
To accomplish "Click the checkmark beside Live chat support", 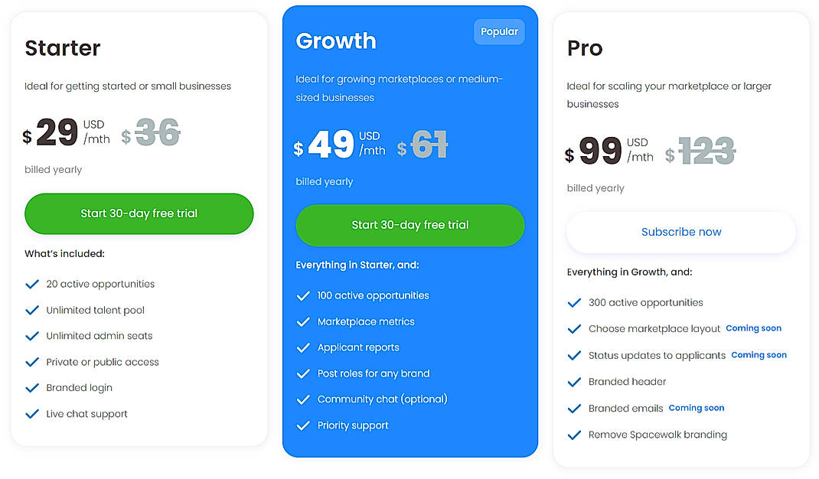I will pos(31,414).
